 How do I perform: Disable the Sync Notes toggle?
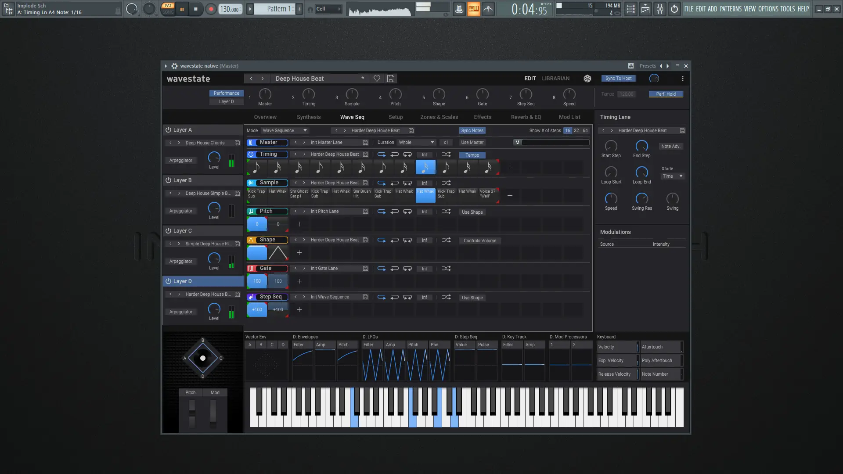pyautogui.click(x=472, y=130)
